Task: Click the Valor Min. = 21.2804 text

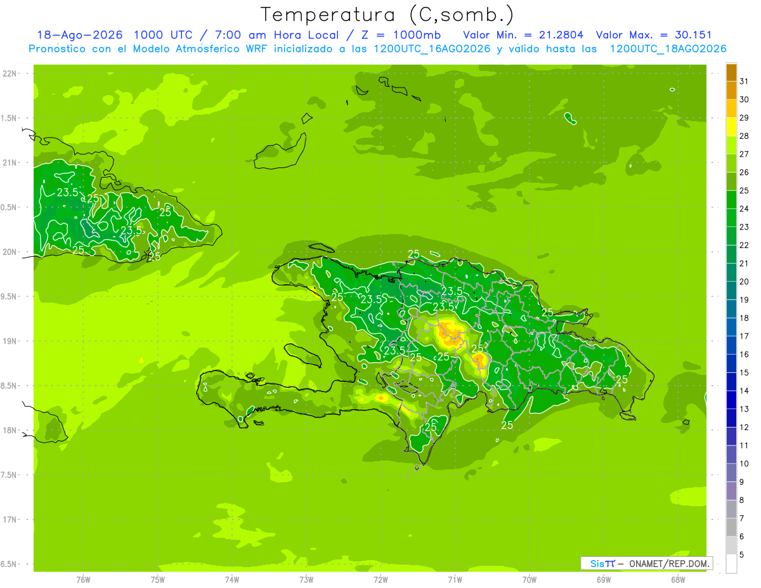Action: click(x=523, y=35)
